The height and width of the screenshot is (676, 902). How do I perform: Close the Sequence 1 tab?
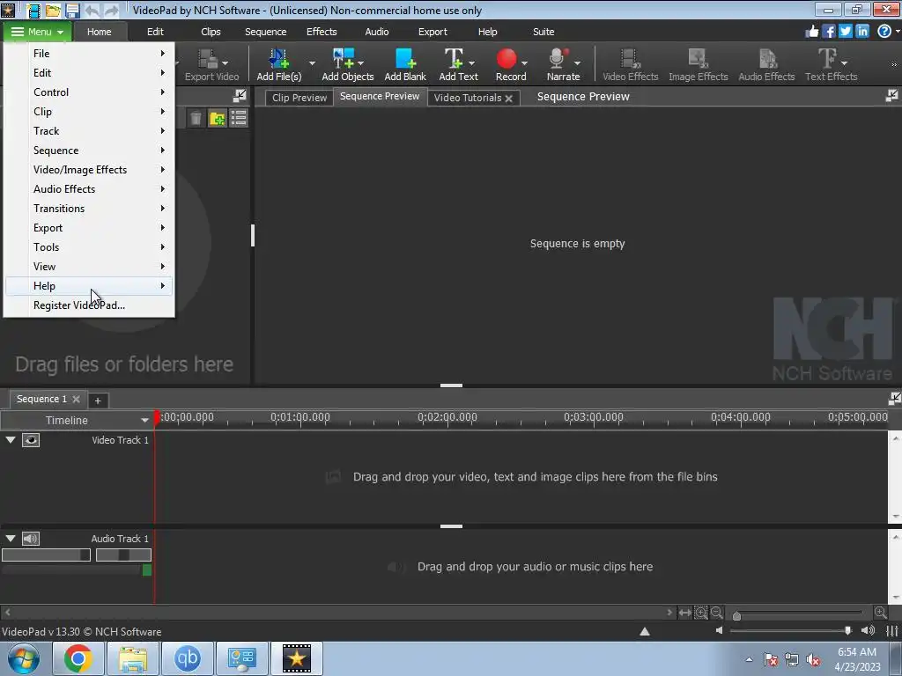point(76,399)
